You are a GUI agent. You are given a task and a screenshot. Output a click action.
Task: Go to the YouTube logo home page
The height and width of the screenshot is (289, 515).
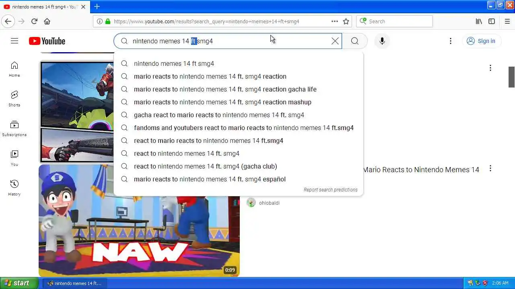point(47,41)
